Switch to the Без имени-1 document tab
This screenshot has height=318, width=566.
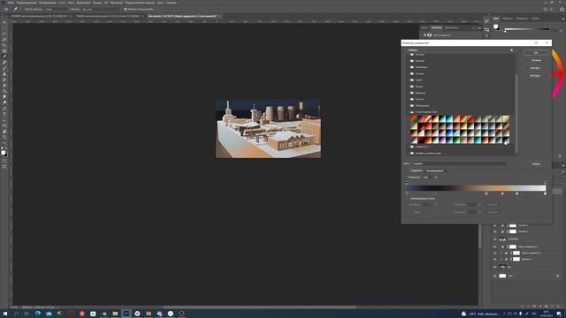pyautogui.click(x=183, y=16)
